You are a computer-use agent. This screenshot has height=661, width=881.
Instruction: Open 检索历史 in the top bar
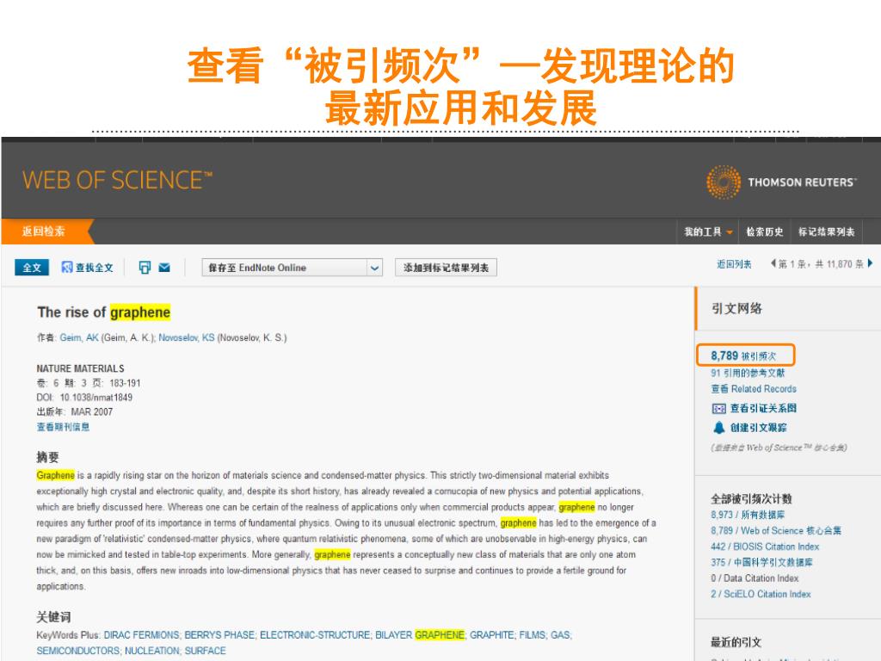coord(764,232)
